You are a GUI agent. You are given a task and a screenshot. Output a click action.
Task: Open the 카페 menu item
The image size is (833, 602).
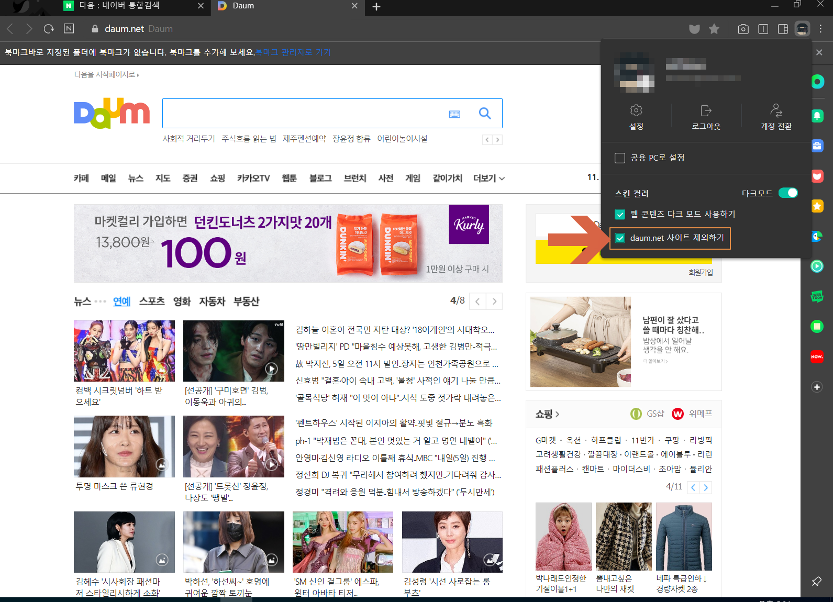click(x=81, y=179)
